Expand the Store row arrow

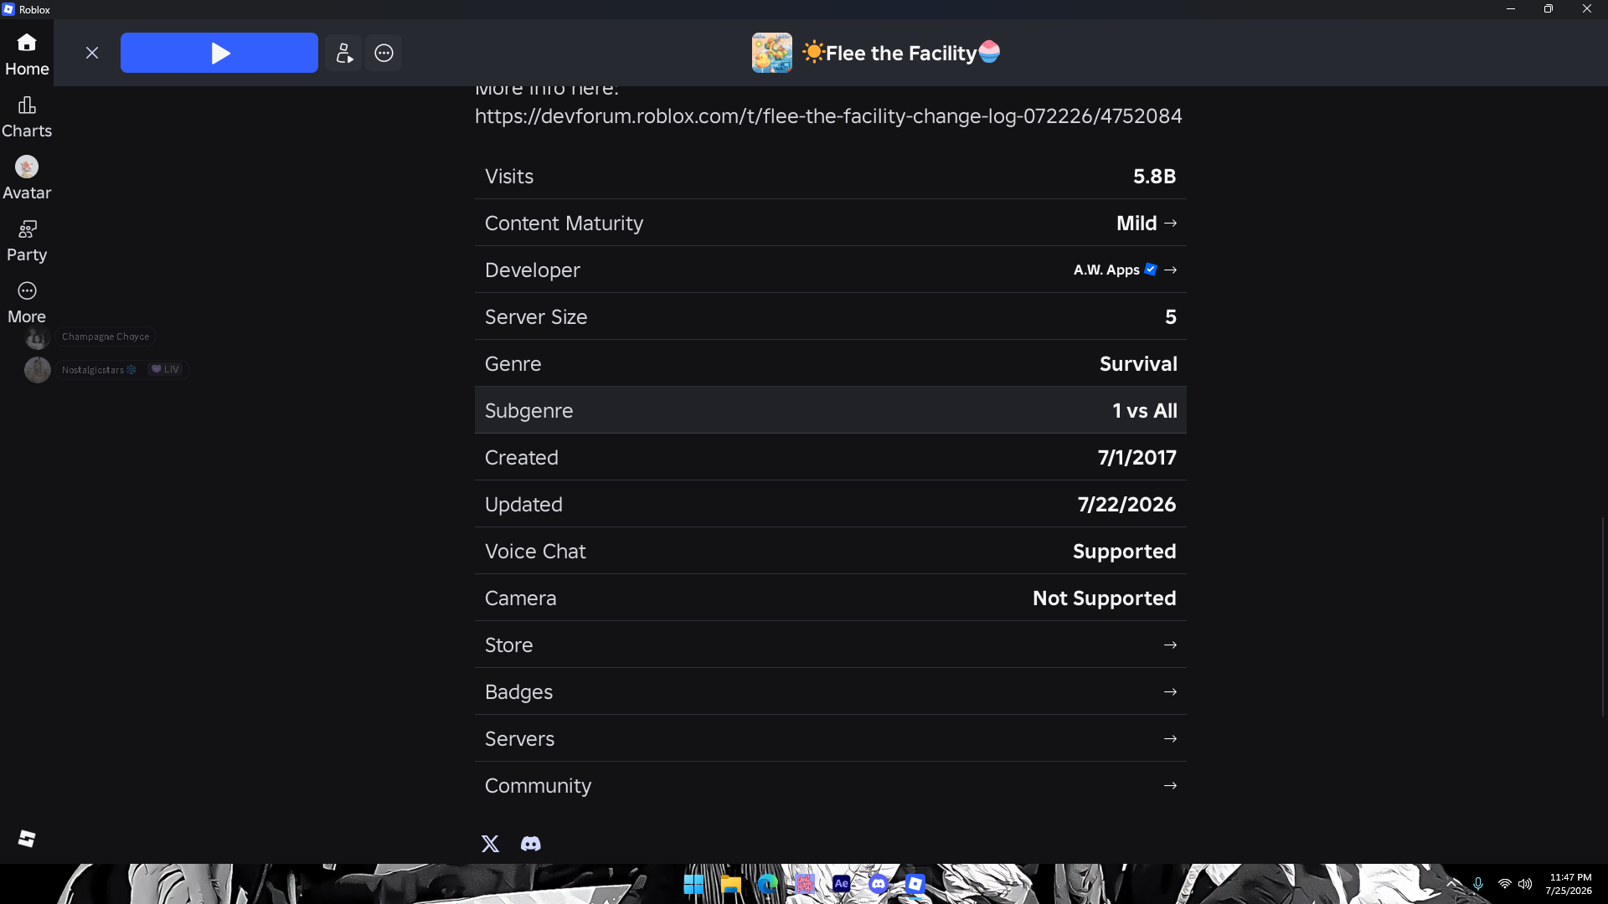1170,645
